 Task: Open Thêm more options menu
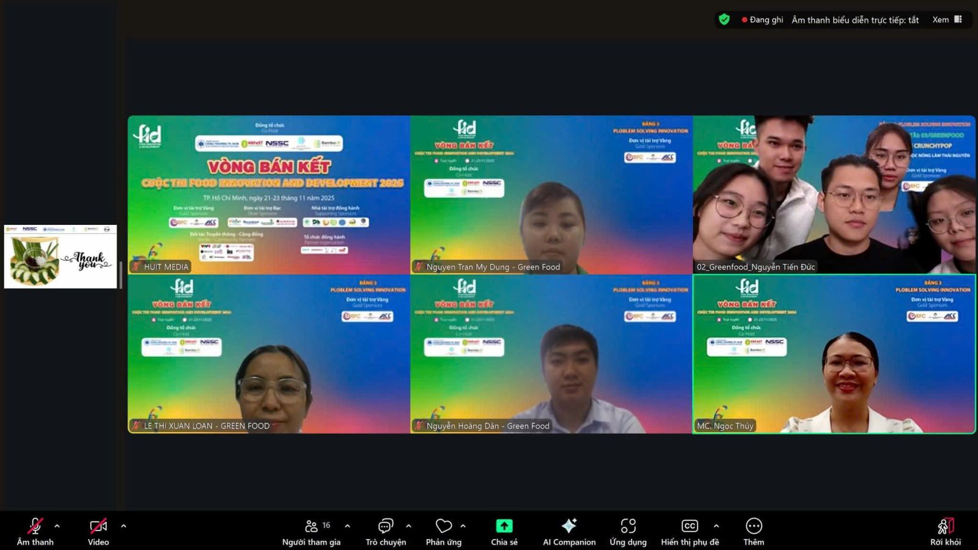coord(754,527)
